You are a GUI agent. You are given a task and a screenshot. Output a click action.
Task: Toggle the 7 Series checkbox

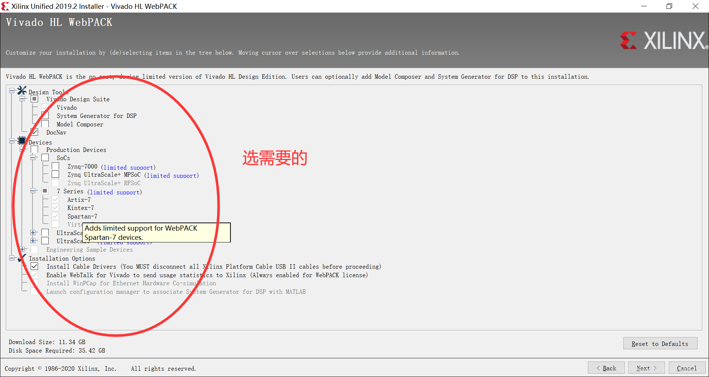pyautogui.click(x=45, y=191)
